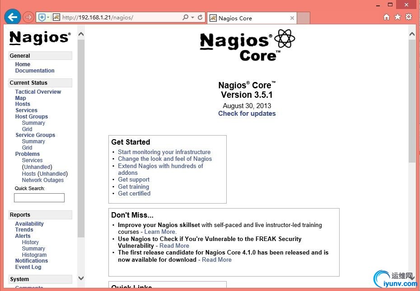Open Tactical Overview
This screenshot has width=420, height=291.
coord(38,91)
